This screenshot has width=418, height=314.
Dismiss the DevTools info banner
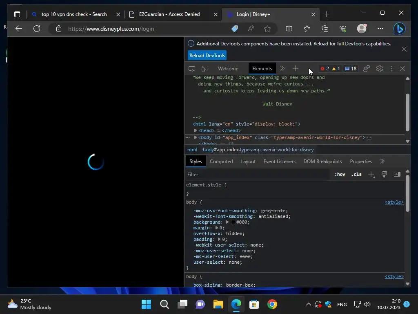tap(404, 49)
